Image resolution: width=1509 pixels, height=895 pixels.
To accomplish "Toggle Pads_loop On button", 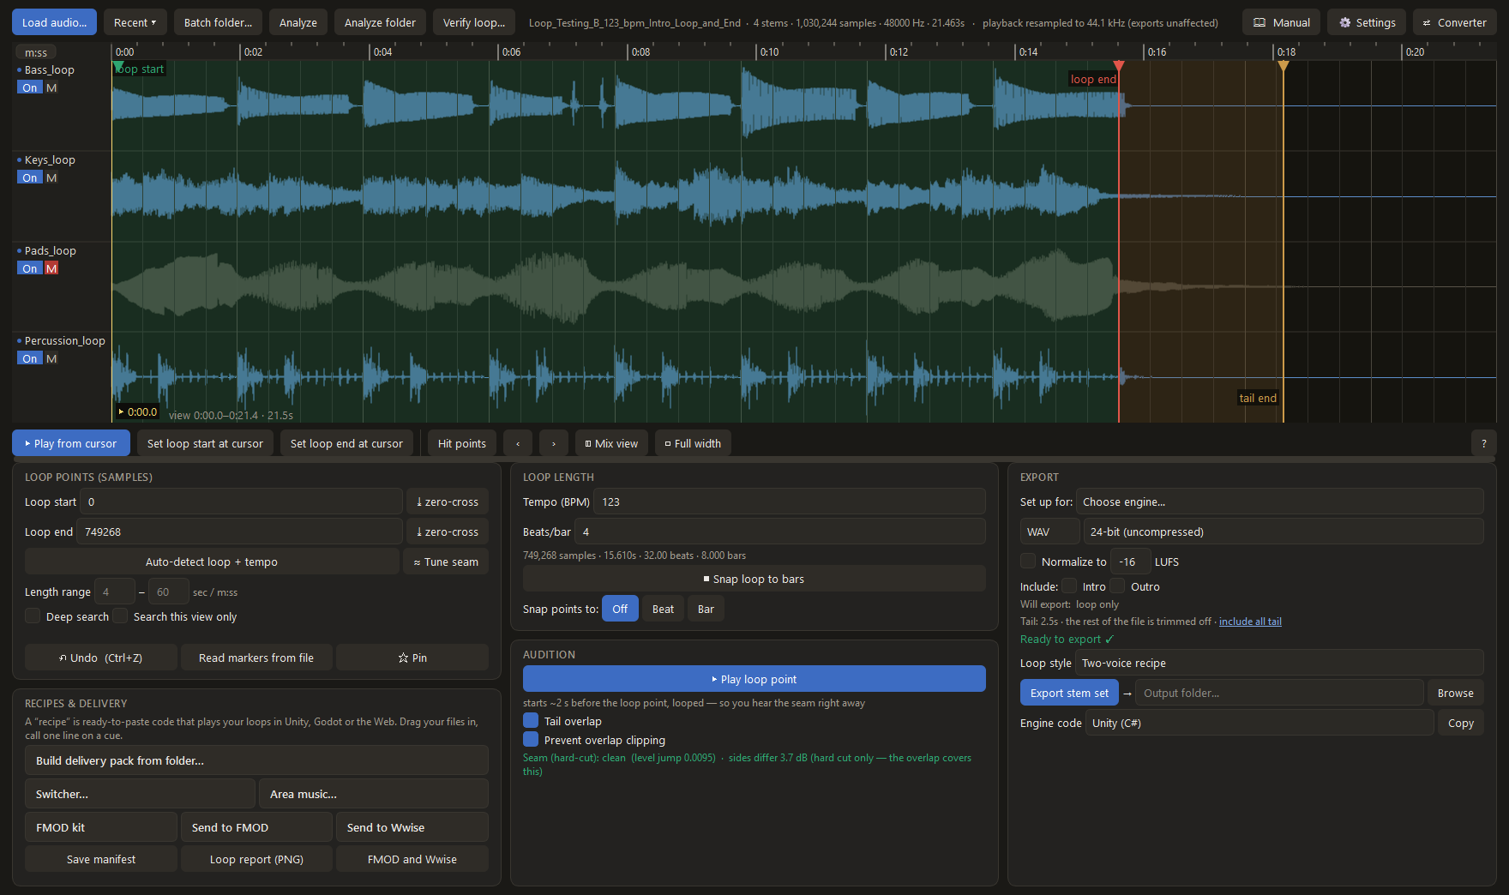I will point(30,268).
